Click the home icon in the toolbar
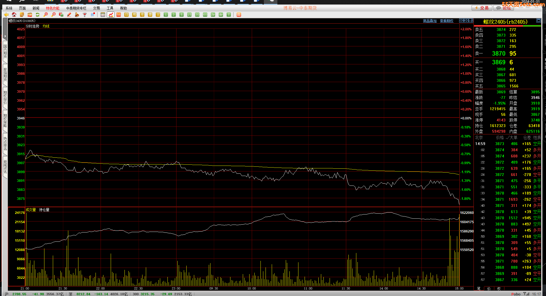Viewport: 546px width, 296px height. click(14, 15)
